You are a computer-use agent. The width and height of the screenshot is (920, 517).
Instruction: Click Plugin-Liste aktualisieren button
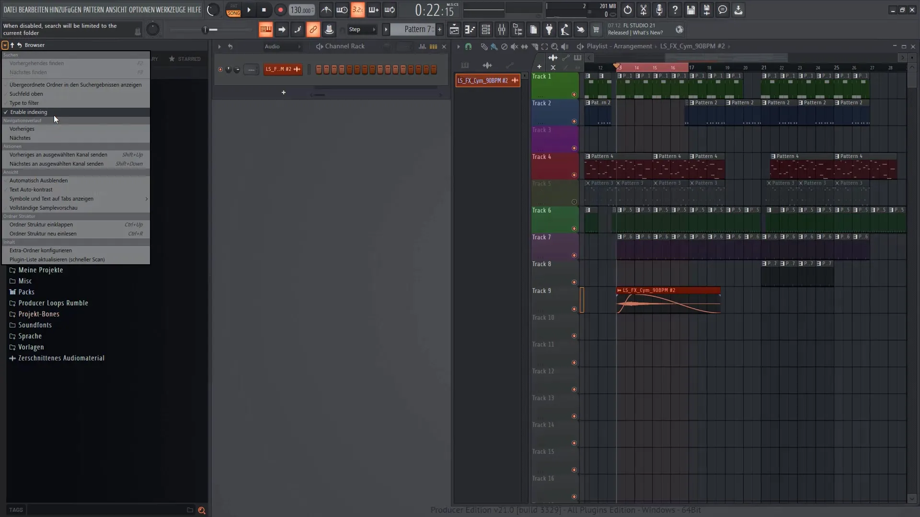57,259
